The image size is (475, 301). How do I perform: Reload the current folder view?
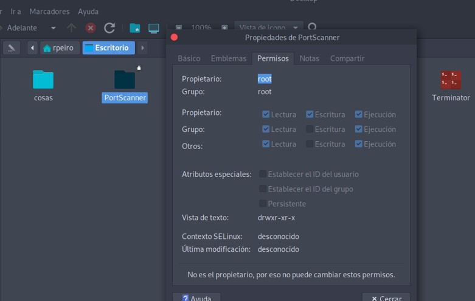[x=109, y=28]
